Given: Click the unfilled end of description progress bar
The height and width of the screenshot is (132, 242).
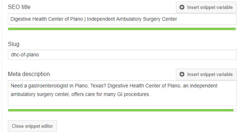Looking at the screenshot, I should 235,110.
